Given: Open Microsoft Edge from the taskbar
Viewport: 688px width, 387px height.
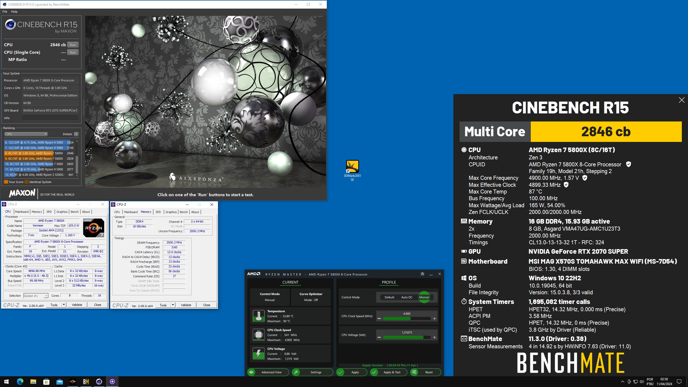Looking at the screenshot, I should [x=20, y=381].
